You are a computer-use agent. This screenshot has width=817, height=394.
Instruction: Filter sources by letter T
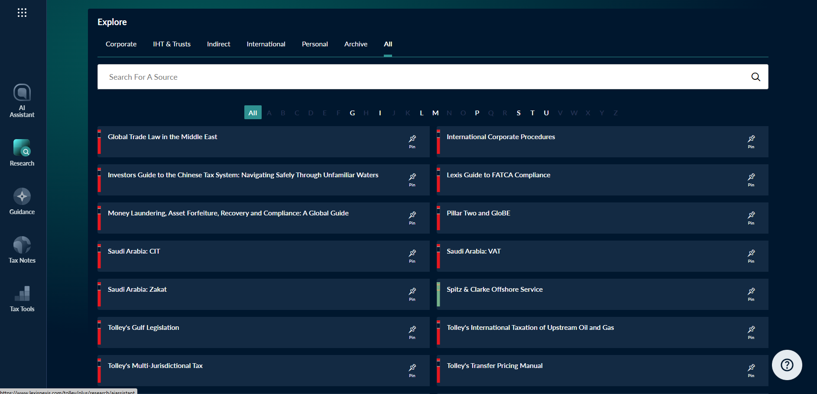coord(532,113)
